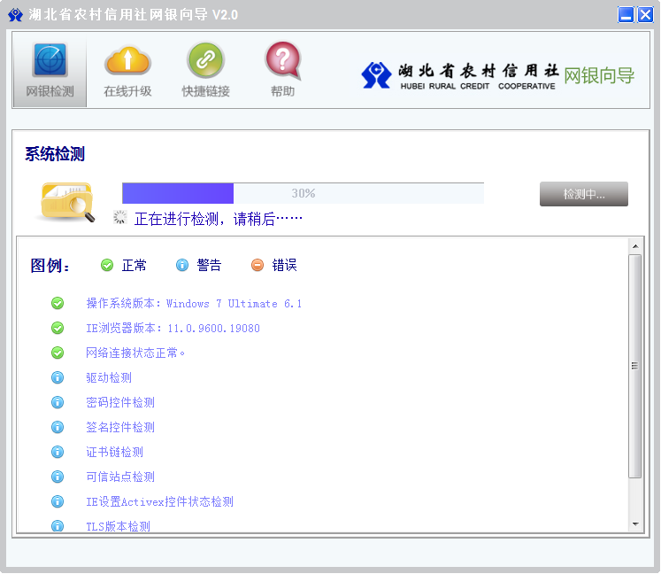Click the Hubei Rural Credit Cooperative logo
Image resolution: width=661 pixels, height=574 pixels.
pyautogui.click(x=460, y=75)
